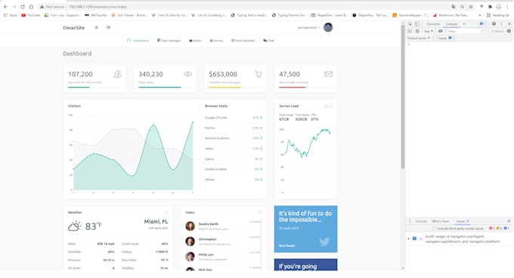Screen dimensions: 514x278
Task: Click the diamond icon beside hamburger
Action: pos(109,27)
